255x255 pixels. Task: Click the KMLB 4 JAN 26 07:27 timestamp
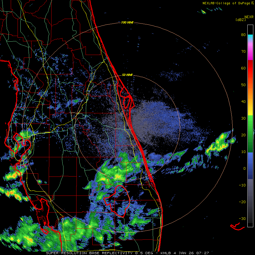pos(185,253)
